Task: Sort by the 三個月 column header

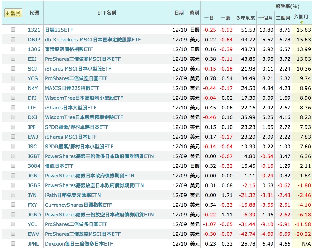Action: pos(283,18)
